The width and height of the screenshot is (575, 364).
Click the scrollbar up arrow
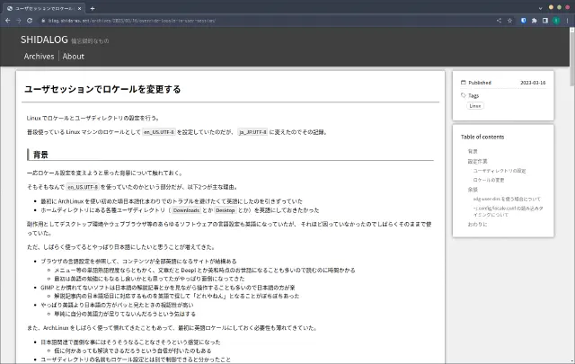coord(571,30)
